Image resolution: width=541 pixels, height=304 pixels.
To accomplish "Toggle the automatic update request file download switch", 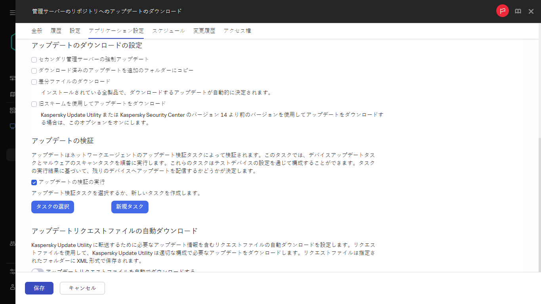I will point(37,271).
